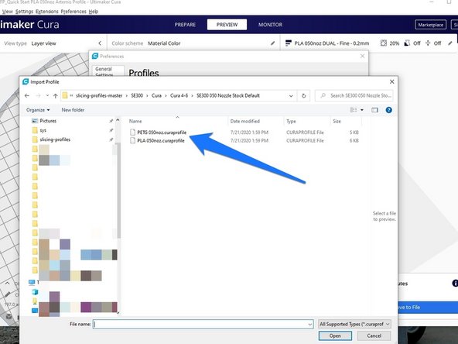Screen dimensions: 458x344
Task: Open the Pictures quick access folder
Action: pyautogui.click(x=48, y=121)
